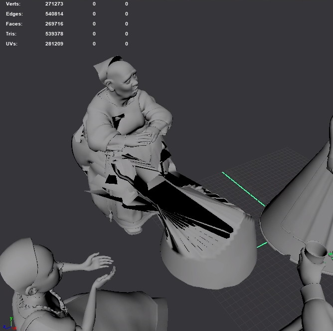The width and height of the screenshot is (333, 331).
Task: Select the "Tris:" heads-up label
Action: tap(11, 34)
